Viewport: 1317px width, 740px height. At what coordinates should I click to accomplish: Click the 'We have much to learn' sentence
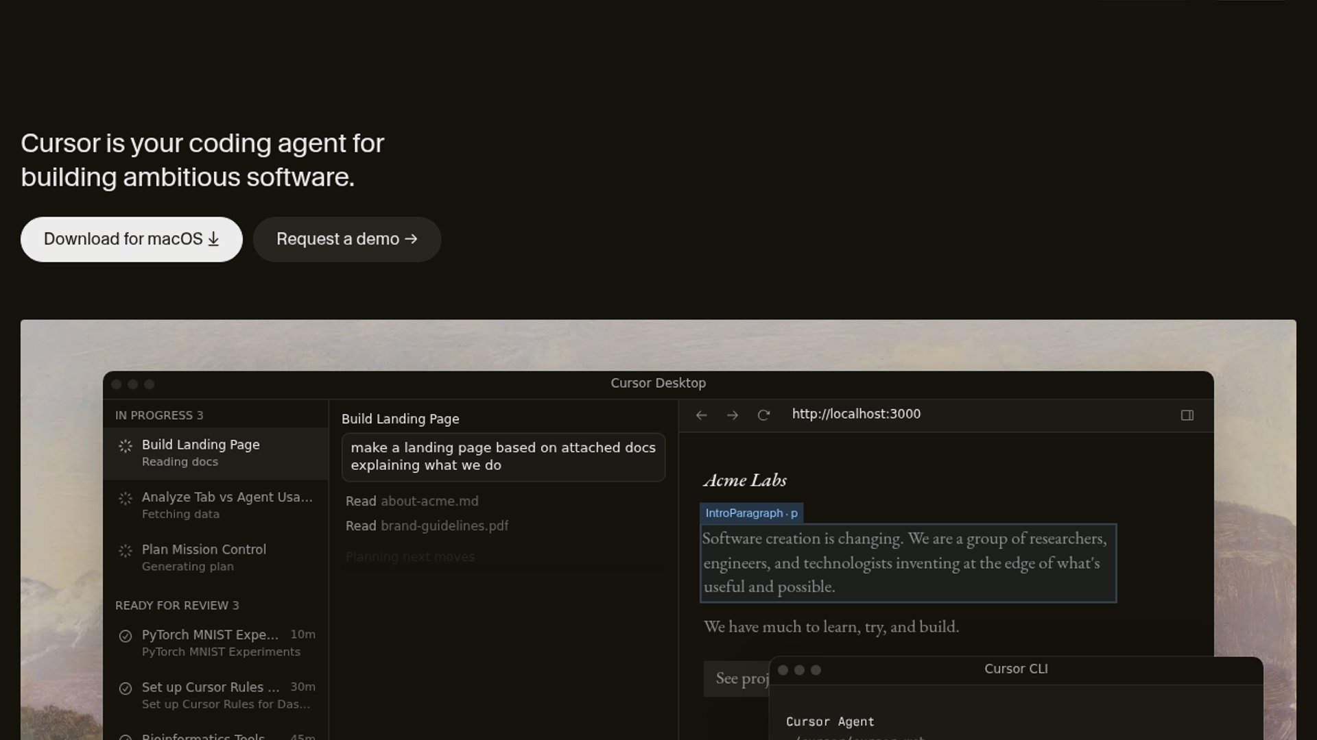pos(831,627)
